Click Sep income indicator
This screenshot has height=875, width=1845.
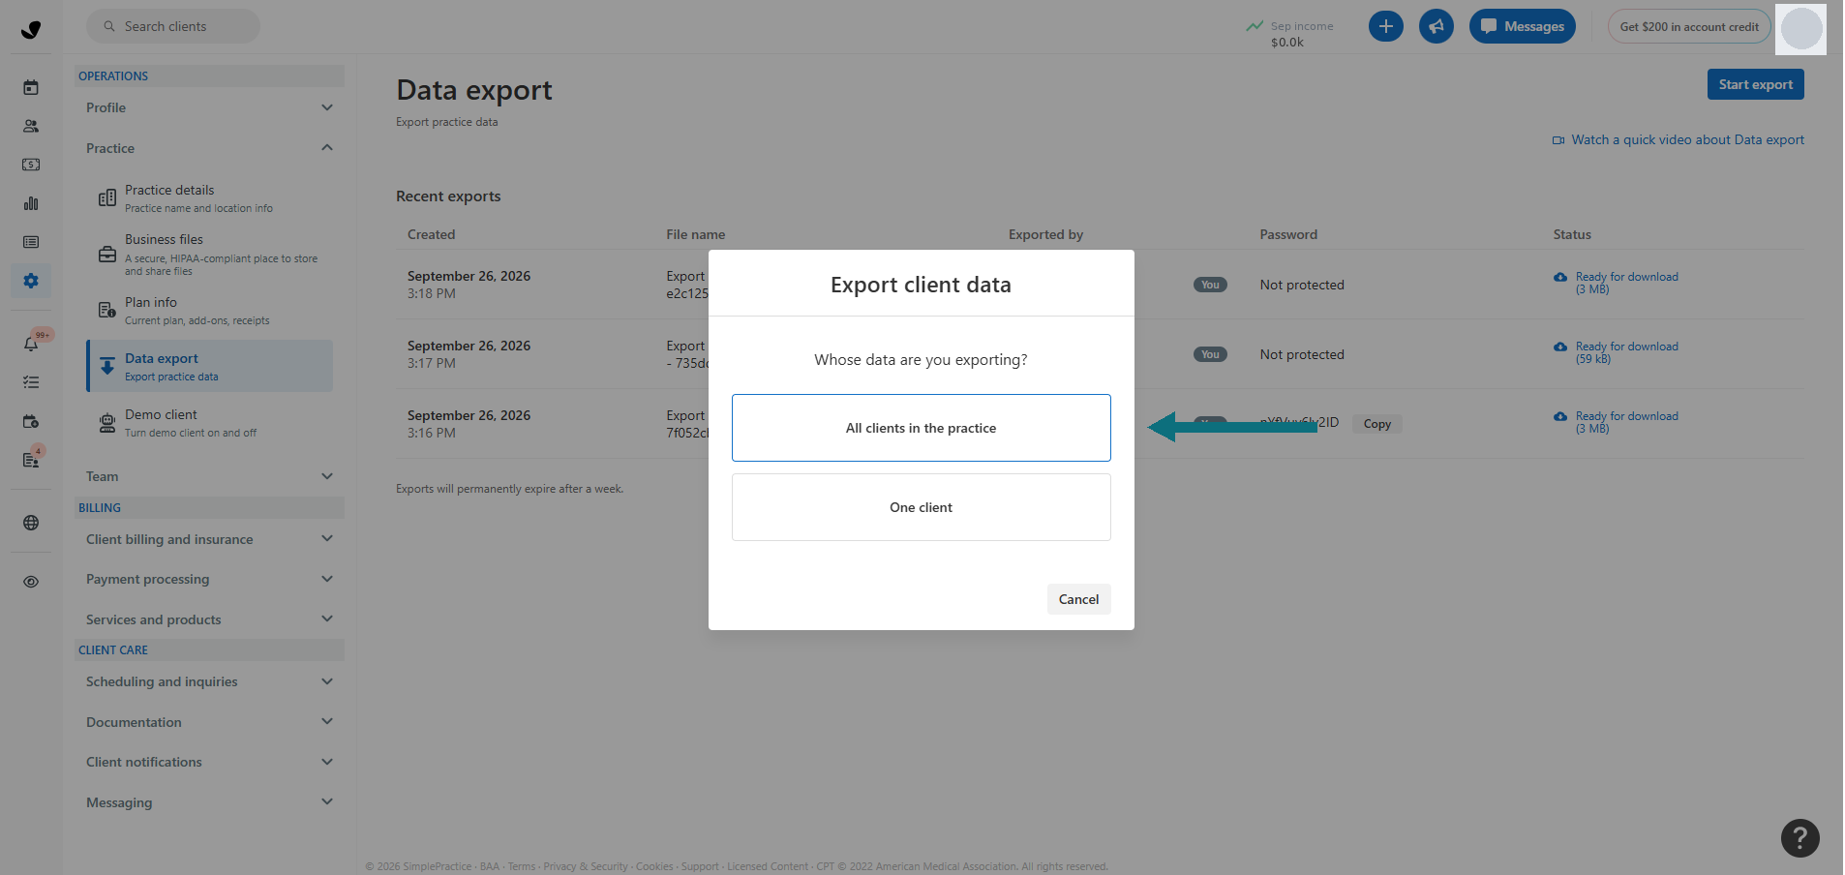coord(1290,33)
